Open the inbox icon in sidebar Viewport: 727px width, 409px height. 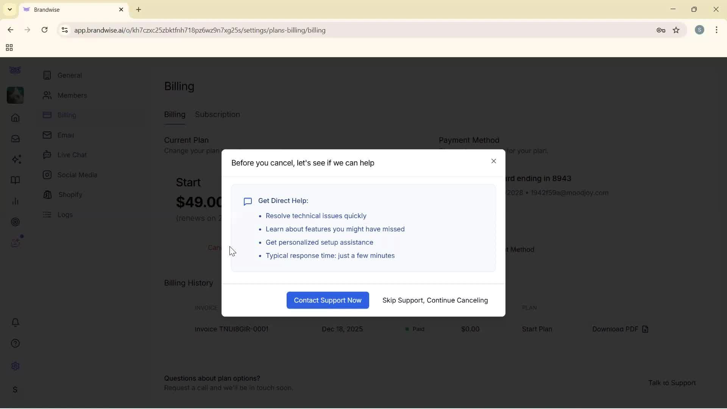(15, 139)
